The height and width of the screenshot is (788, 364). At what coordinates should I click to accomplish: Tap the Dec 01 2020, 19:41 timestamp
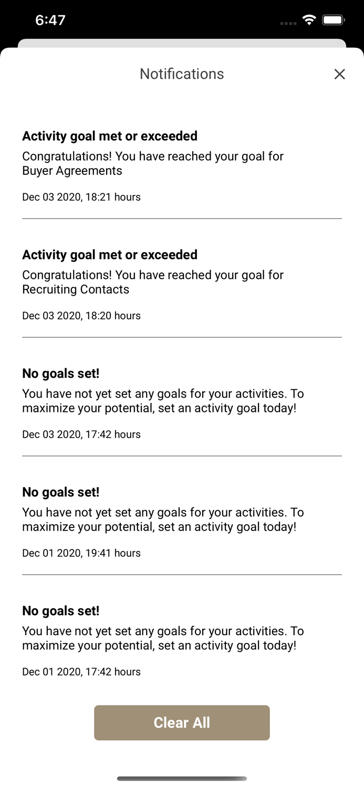81,553
